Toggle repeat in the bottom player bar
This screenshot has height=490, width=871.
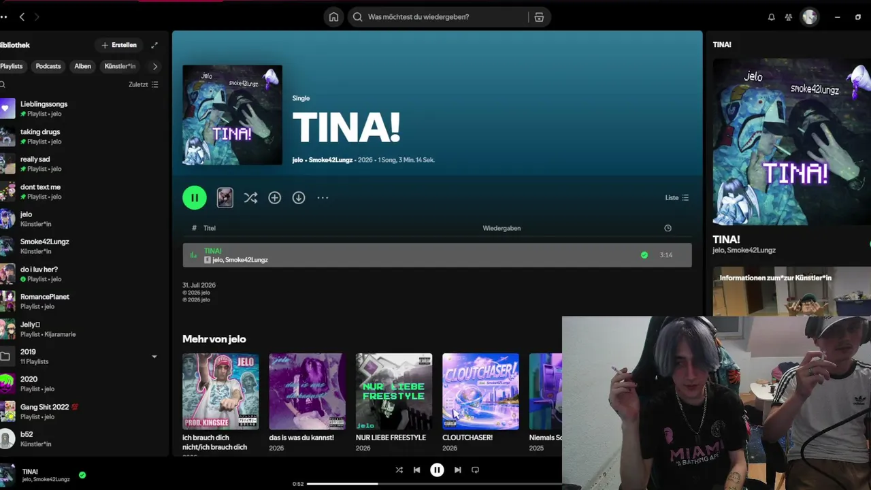[x=475, y=470]
